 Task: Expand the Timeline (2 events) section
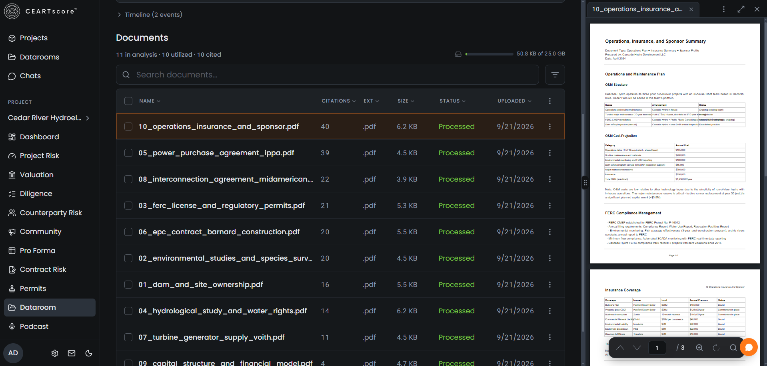click(150, 15)
